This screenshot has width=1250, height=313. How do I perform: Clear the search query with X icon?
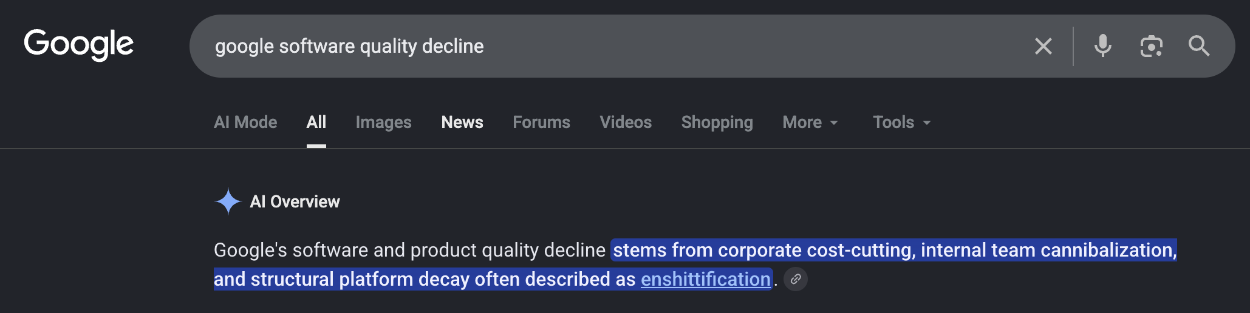[x=1043, y=46]
